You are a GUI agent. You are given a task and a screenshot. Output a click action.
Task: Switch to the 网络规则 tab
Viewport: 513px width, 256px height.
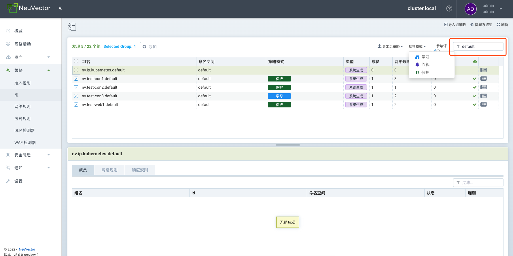[109, 170]
